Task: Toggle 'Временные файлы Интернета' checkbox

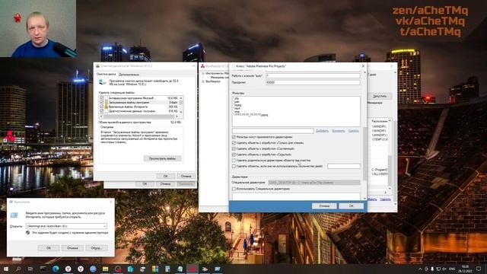Action: click(101, 107)
